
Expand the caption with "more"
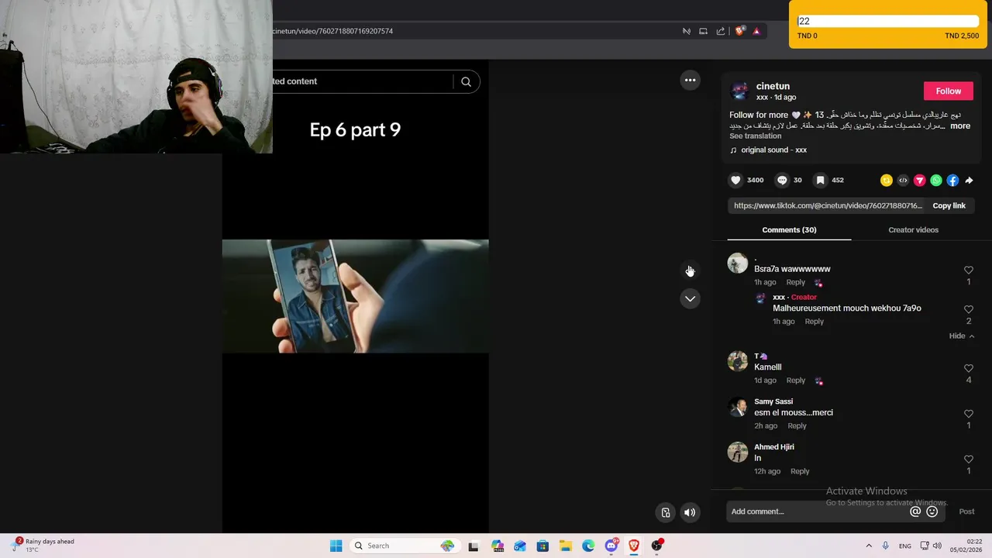point(959,126)
